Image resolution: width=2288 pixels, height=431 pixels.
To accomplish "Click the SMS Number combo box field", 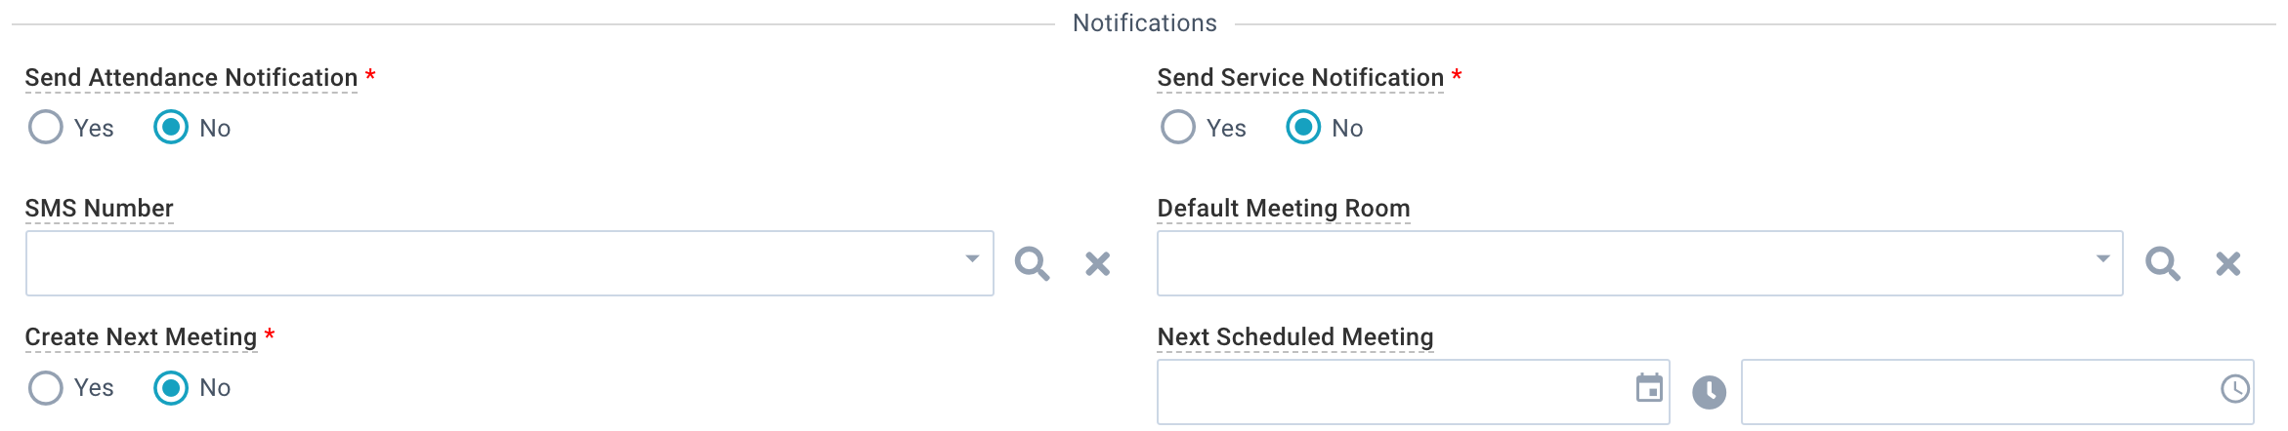I will 510,263.
